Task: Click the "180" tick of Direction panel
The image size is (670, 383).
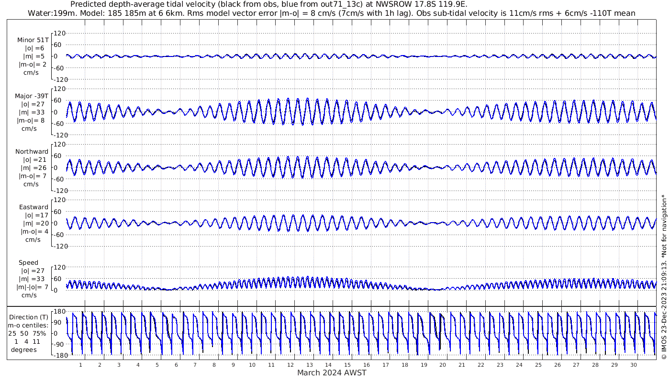Action: 59,312
